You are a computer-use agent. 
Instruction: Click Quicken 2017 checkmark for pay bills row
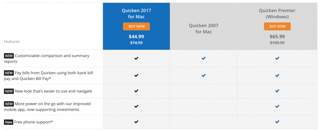(x=136, y=76)
